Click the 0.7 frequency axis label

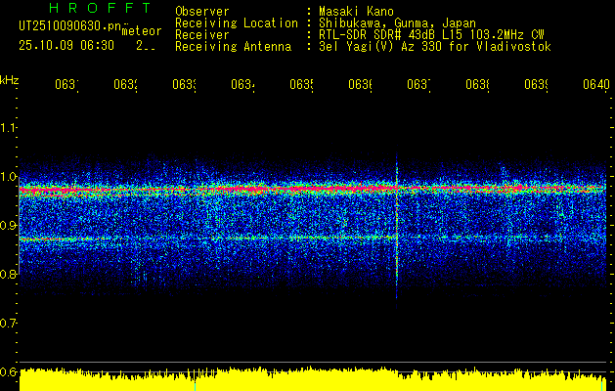(8, 324)
